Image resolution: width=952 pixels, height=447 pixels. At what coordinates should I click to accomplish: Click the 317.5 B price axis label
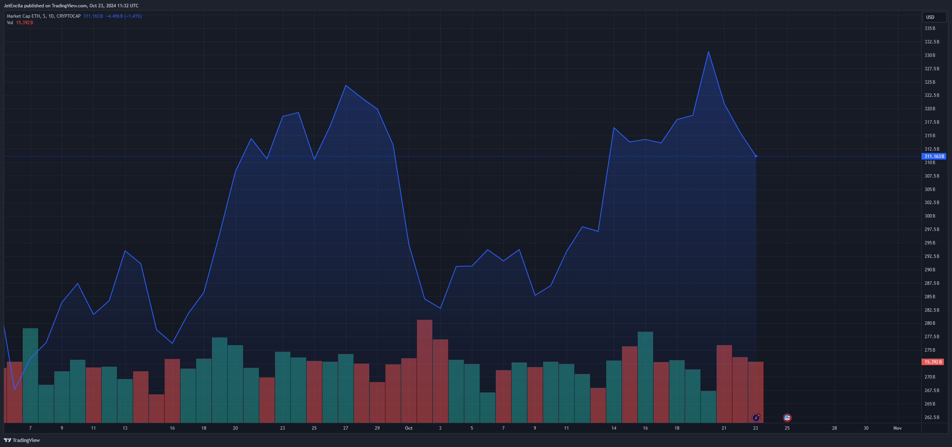[932, 122]
